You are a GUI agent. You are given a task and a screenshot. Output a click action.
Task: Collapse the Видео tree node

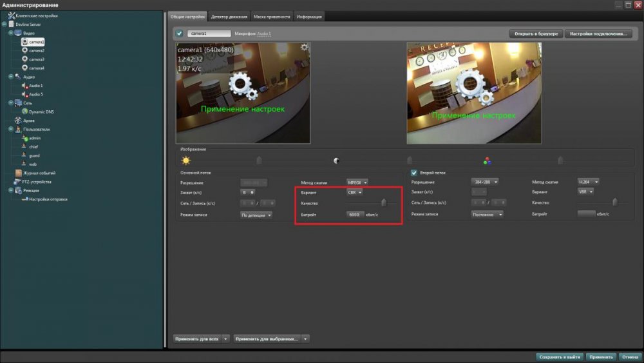[11, 33]
